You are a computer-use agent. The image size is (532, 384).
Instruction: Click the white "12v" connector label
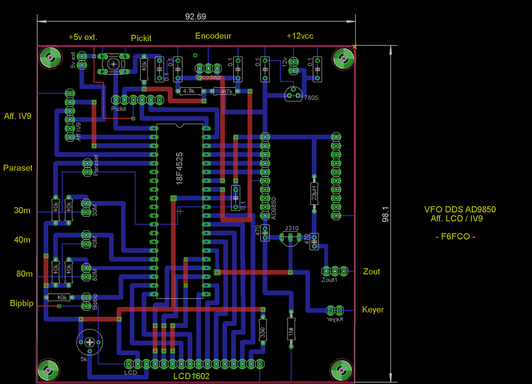[285, 61]
